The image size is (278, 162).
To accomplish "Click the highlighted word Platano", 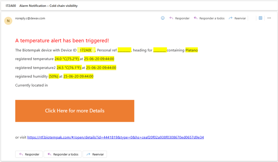I will pyautogui.click(x=192, y=50).
